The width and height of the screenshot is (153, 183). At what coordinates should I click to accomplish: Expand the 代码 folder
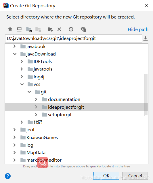(22, 122)
